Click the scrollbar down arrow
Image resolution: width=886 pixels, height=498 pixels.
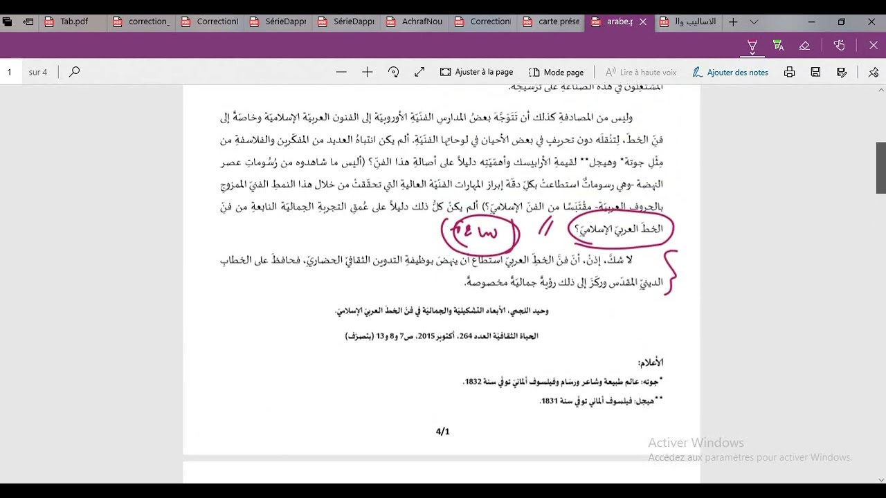click(881, 479)
